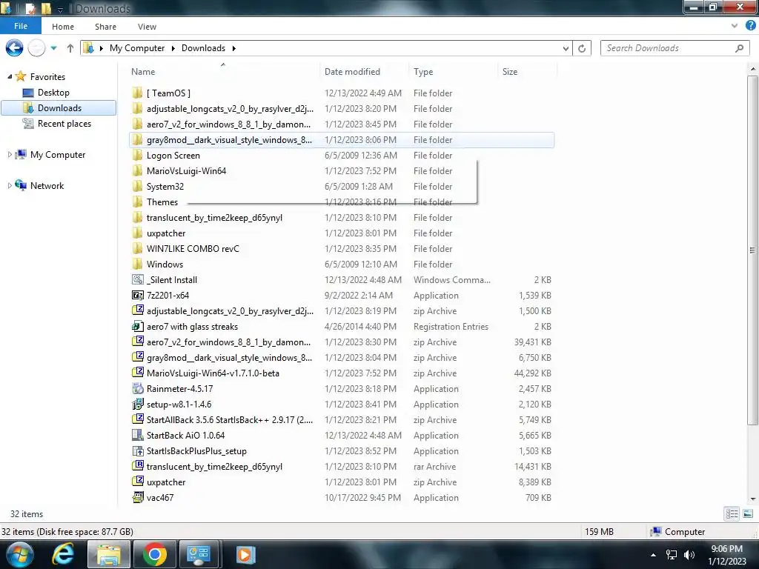
Task: Click the taskbar clock showing 9:06 PM
Action: (x=726, y=555)
